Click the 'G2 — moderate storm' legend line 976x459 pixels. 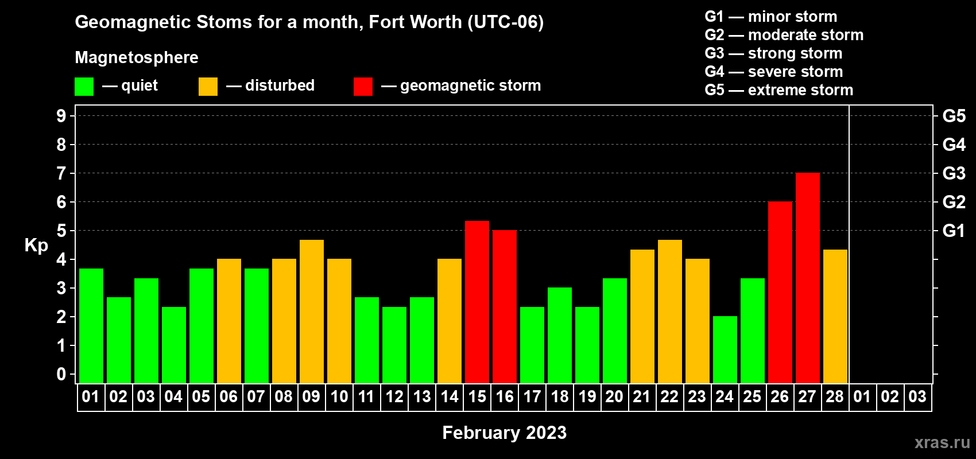(784, 35)
